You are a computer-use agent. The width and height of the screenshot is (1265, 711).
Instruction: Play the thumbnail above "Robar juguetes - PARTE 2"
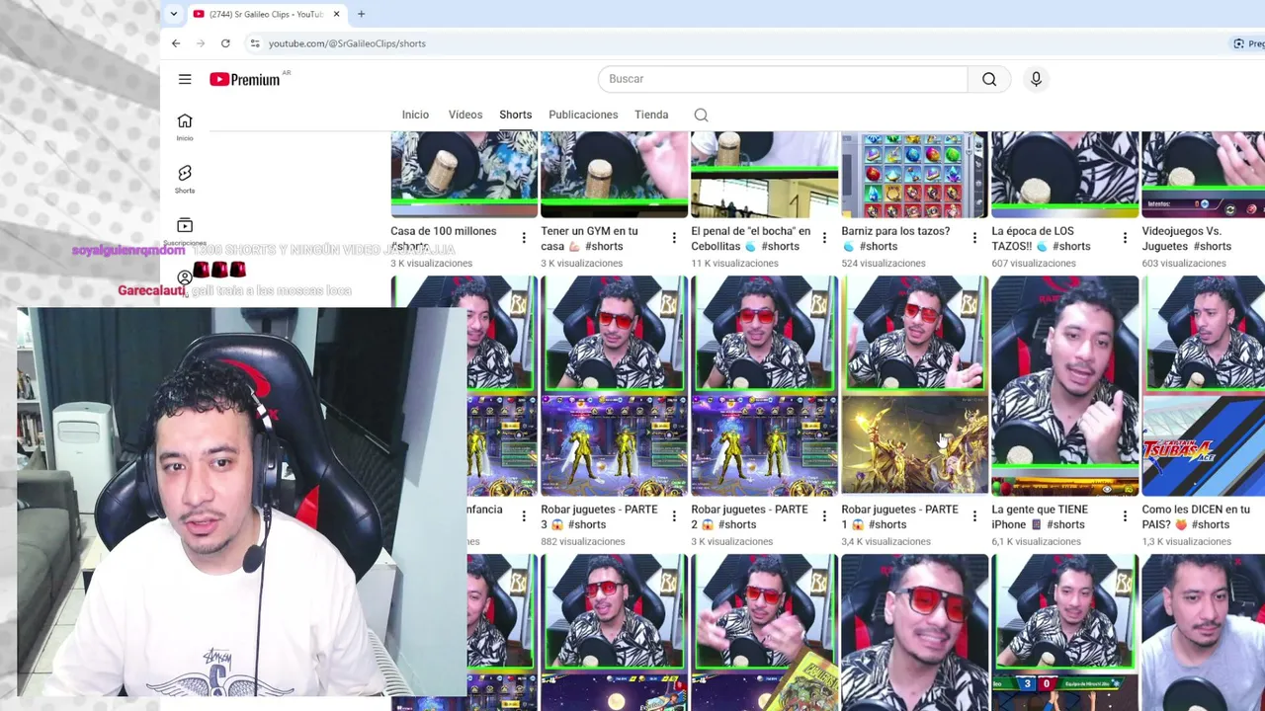(x=764, y=386)
